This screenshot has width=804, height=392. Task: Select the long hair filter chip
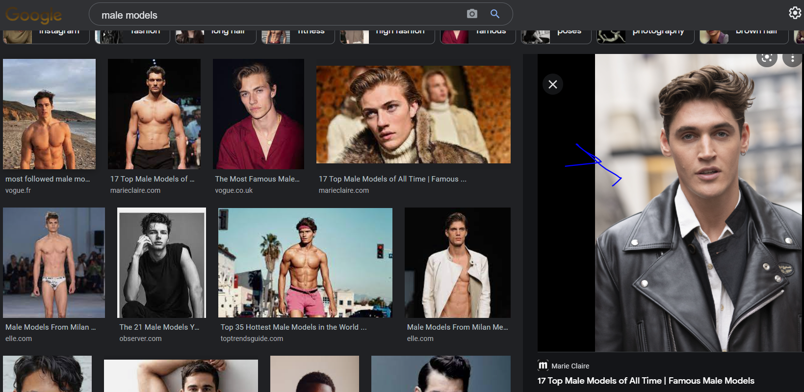(216, 33)
